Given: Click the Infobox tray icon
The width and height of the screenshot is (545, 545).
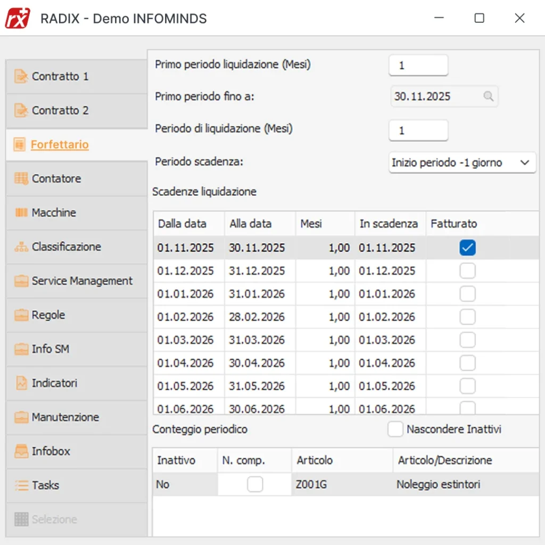Looking at the screenshot, I should (21, 451).
